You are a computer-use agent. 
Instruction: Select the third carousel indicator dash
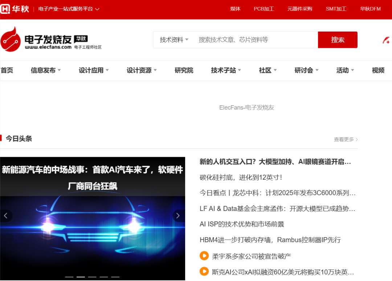point(92,277)
